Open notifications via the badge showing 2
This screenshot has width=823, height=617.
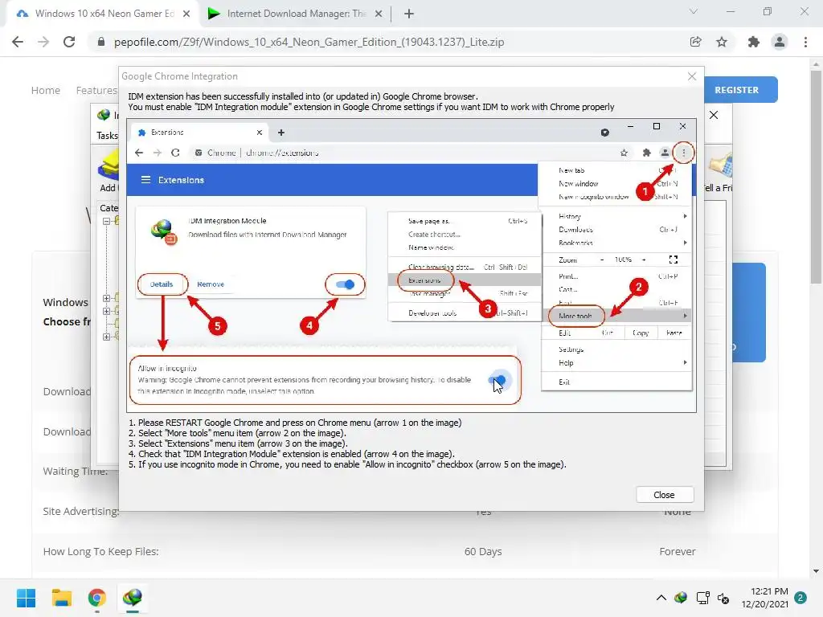coord(800,598)
